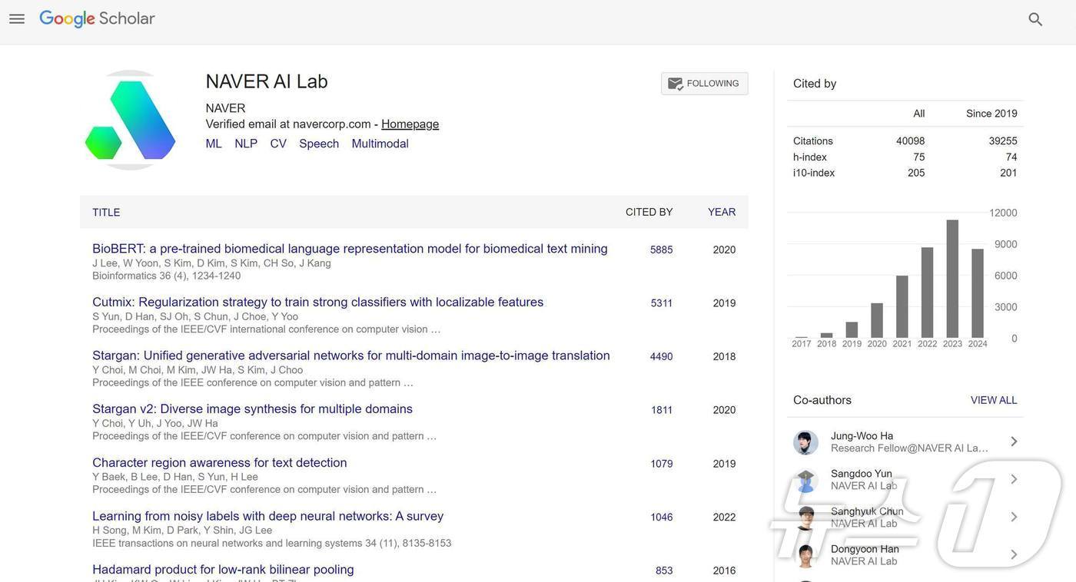View 4490 citations of Stargan

point(661,356)
